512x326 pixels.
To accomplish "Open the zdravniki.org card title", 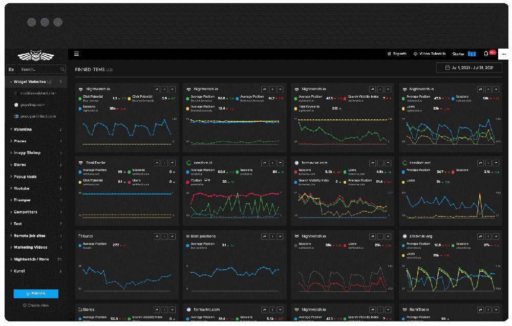I will (421, 236).
